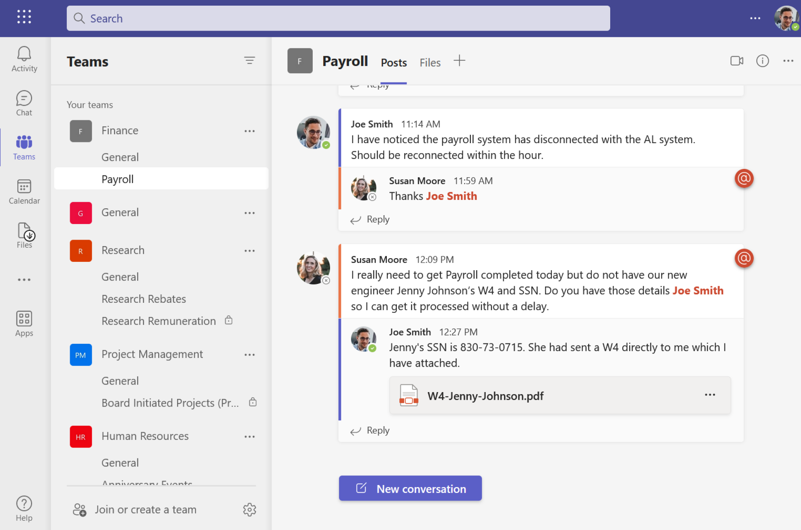
Task: Click Susan Moore's avatar on the 11:59 AM reply
Action: point(363,188)
